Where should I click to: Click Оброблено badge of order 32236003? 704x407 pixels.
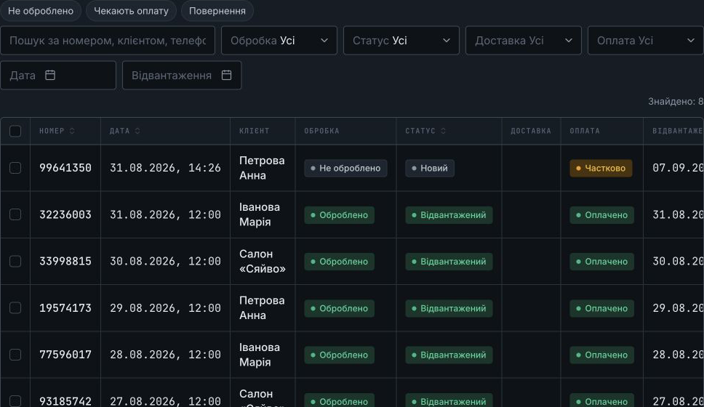pos(339,215)
